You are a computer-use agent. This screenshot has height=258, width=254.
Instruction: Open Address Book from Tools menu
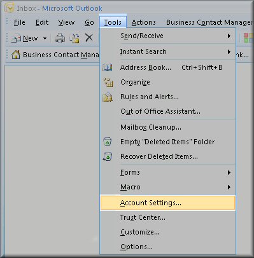tap(167, 67)
